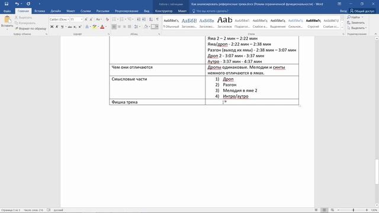Click the Undo arrow icon
The height and width of the screenshot is (213, 379).
pyautogui.click(x=17, y=4)
